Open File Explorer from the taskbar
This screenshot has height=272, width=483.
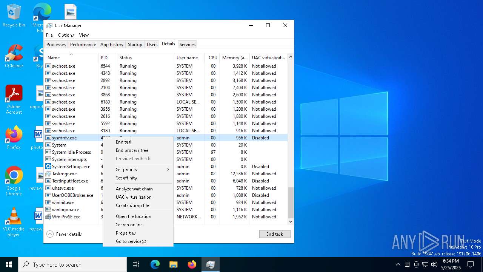[x=174, y=264]
